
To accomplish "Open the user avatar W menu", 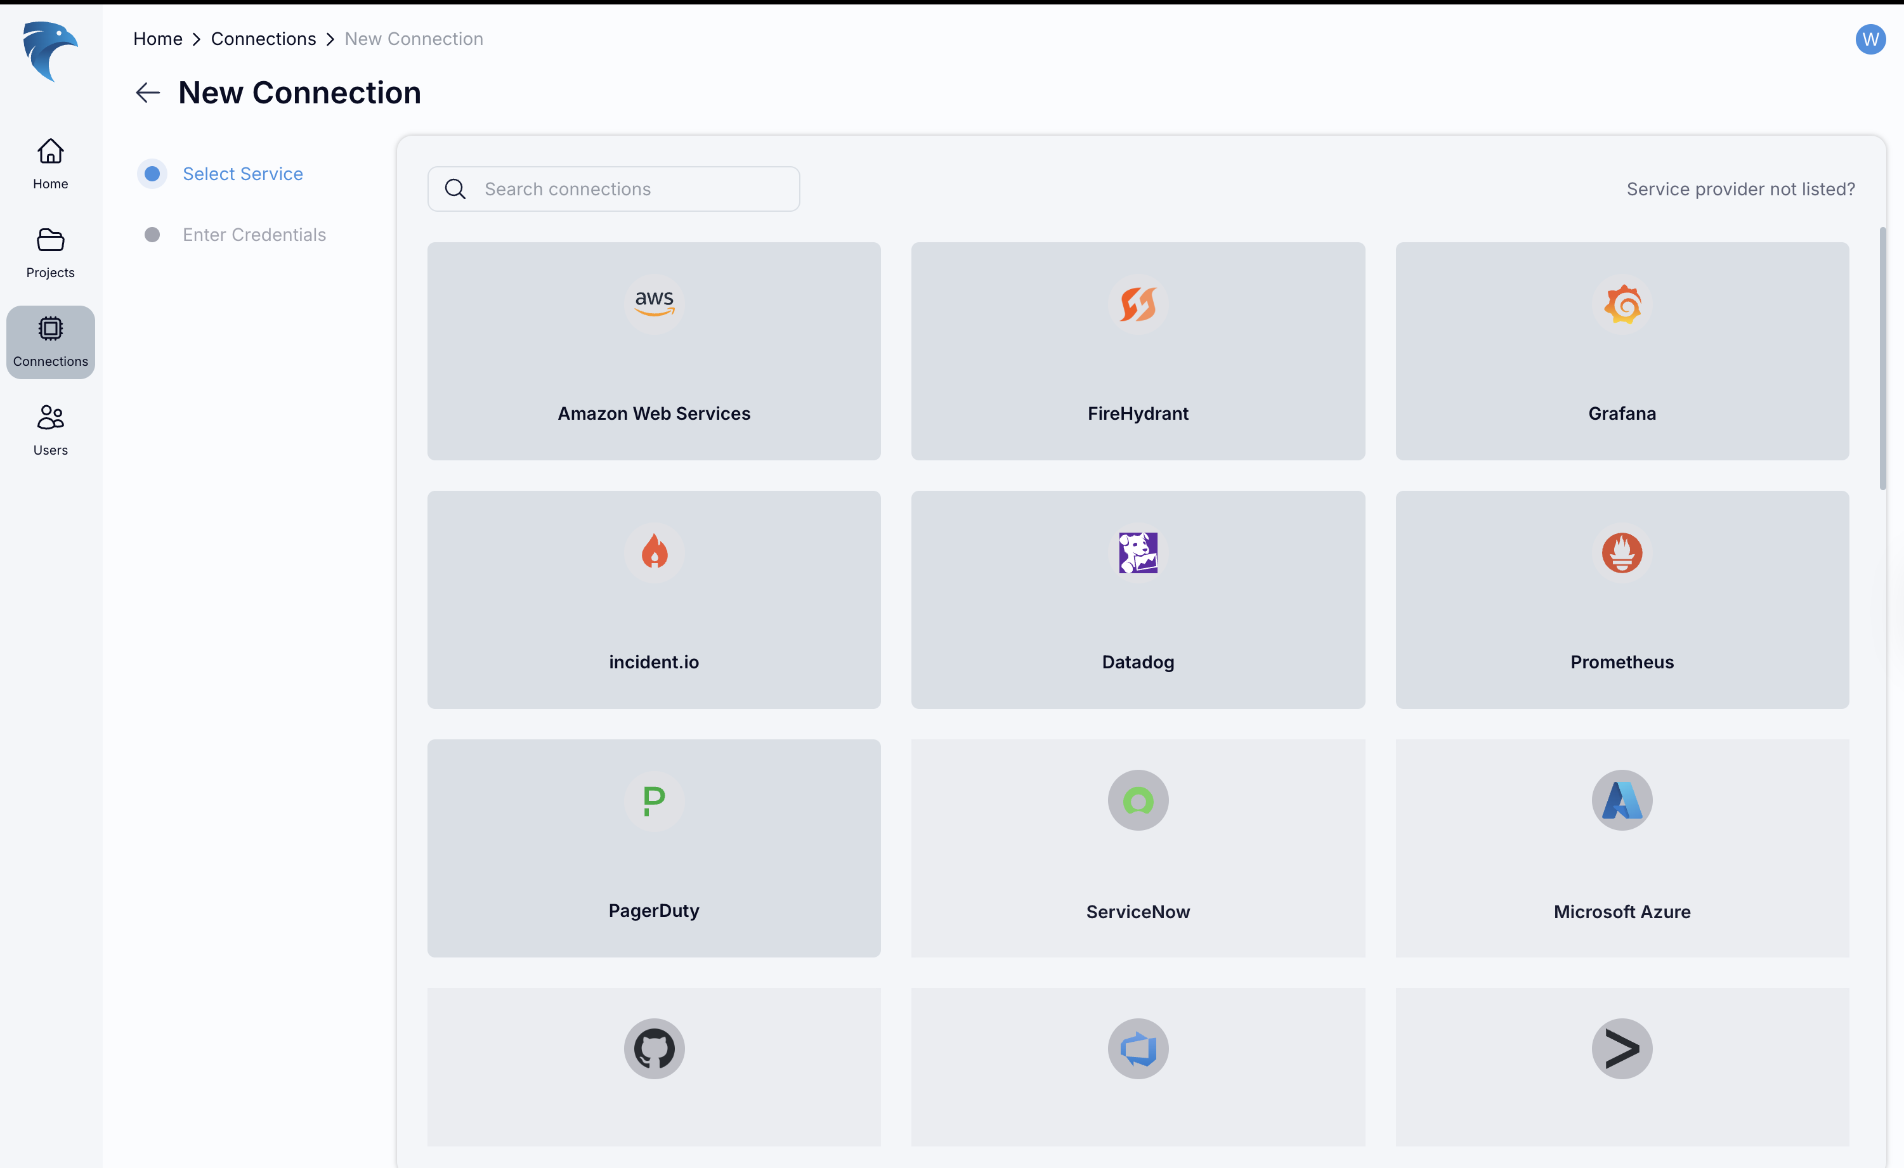I will (1870, 39).
